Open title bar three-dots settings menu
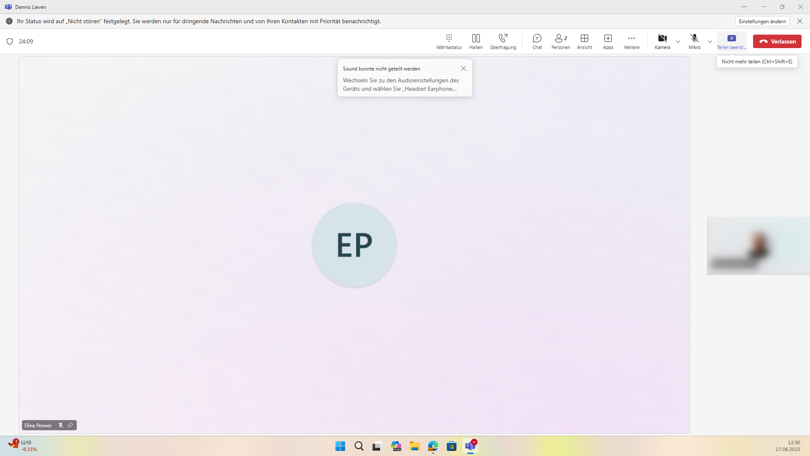The width and height of the screenshot is (810, 456). tap(744, 7)
